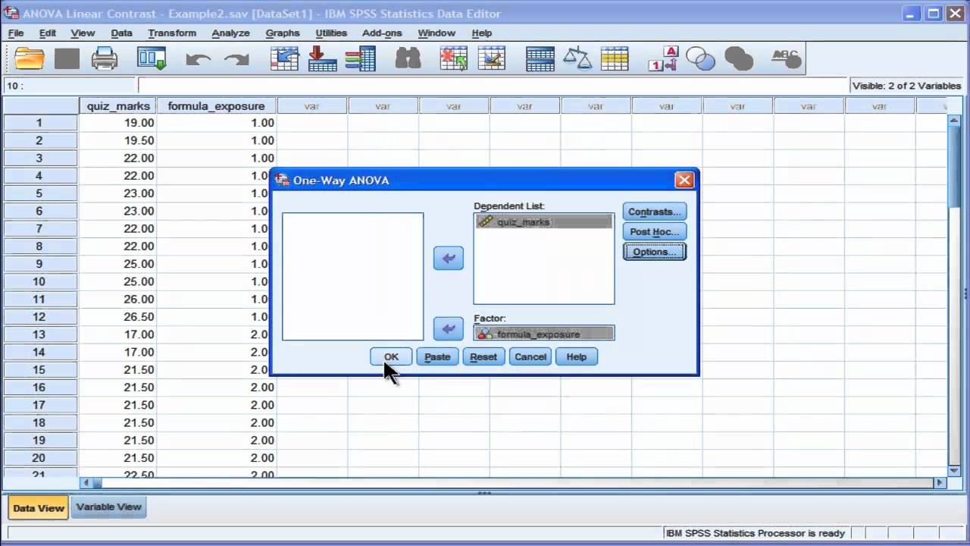Click the Show All Variables icon
The height and width of the screenshot is (546, 970).
(738, 58)
